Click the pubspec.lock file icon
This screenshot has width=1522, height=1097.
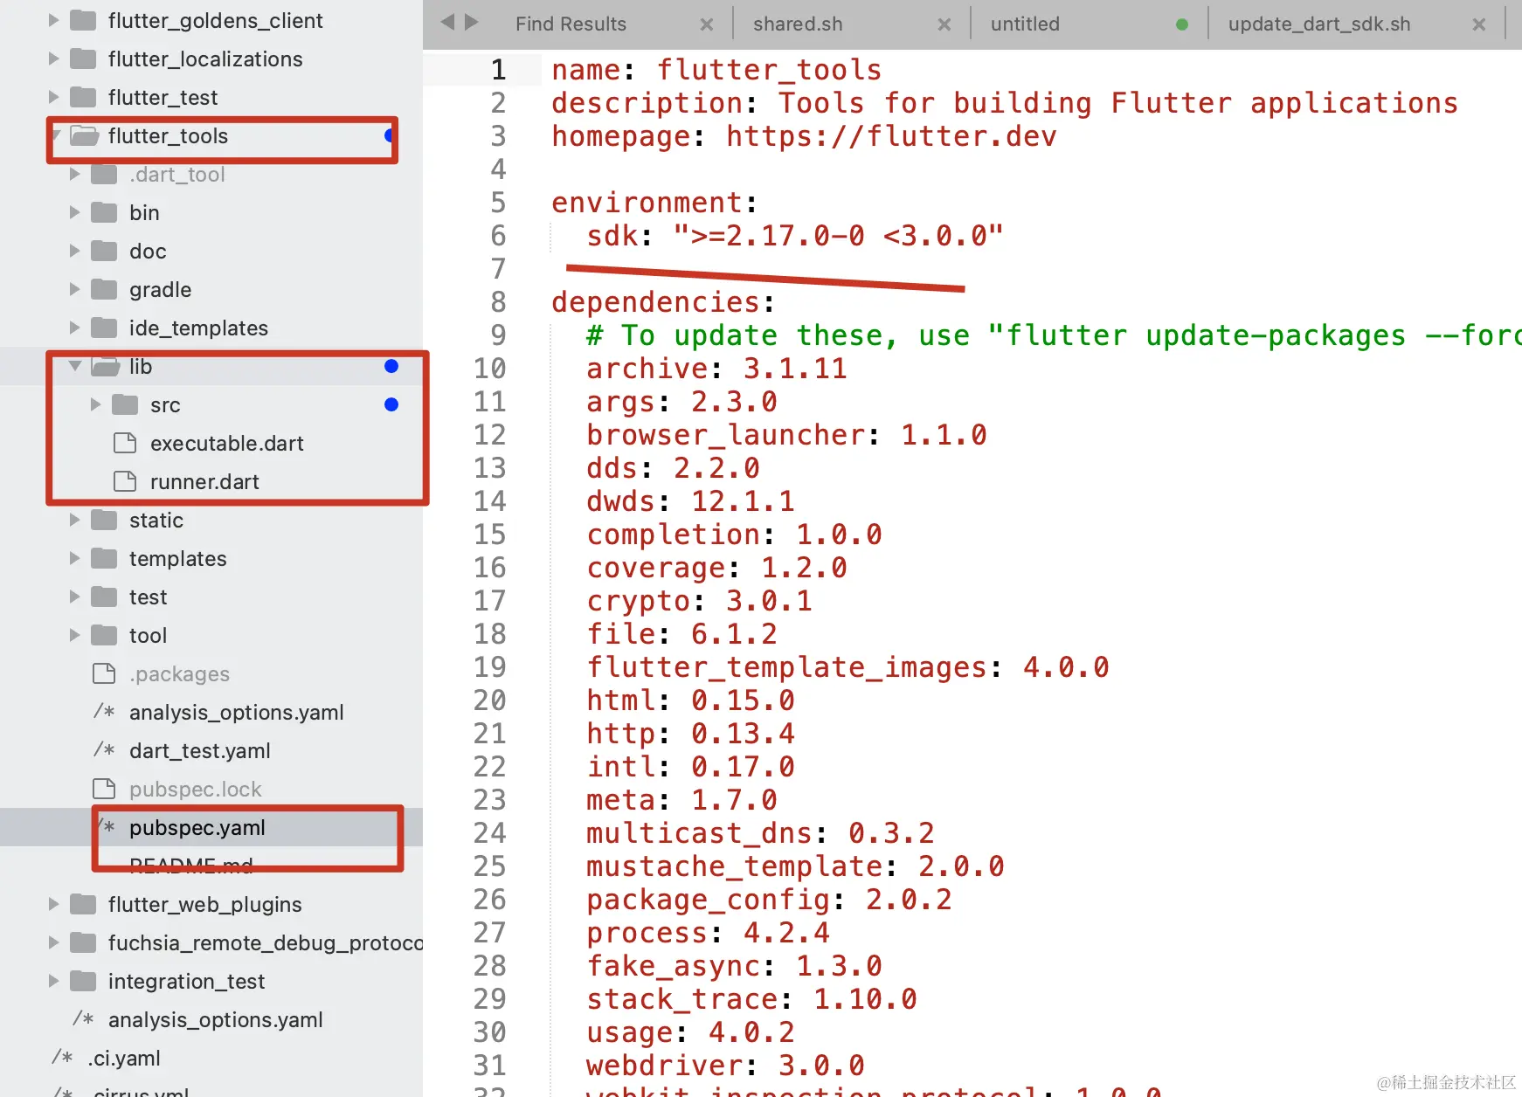pyautogui.click(x=104, y=789)
